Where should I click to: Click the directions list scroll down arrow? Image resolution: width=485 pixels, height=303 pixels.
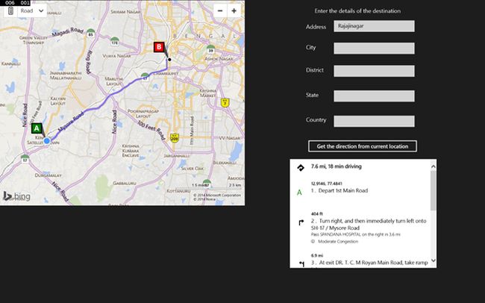point(434,260)
